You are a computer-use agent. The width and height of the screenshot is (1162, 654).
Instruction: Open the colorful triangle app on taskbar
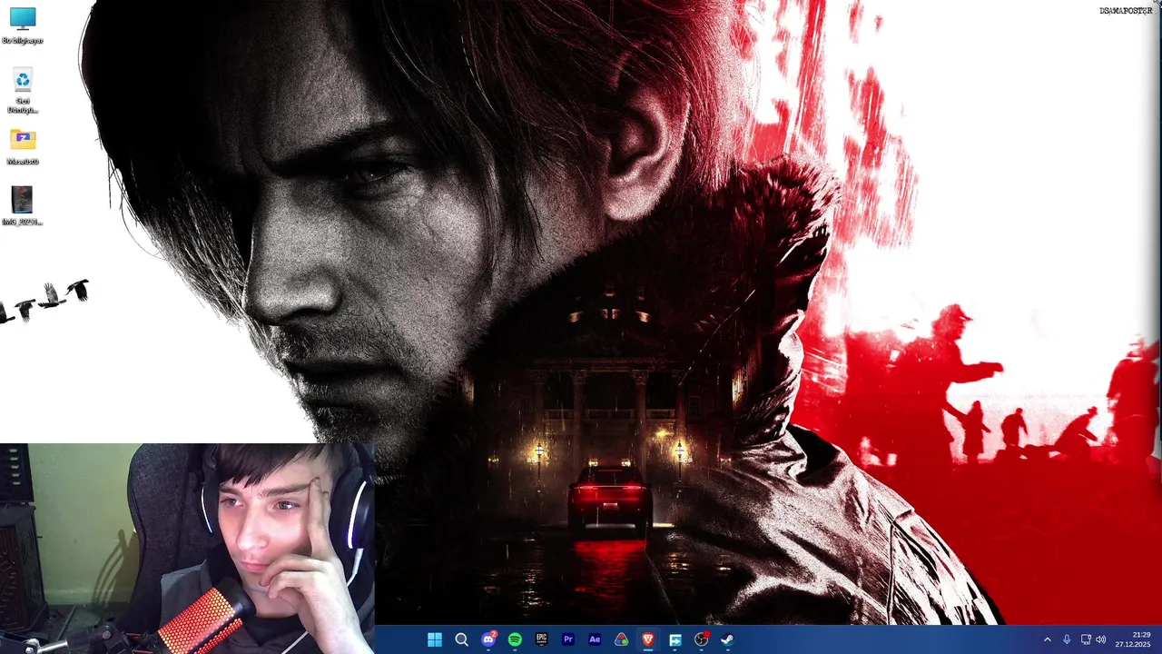point(621,639)
